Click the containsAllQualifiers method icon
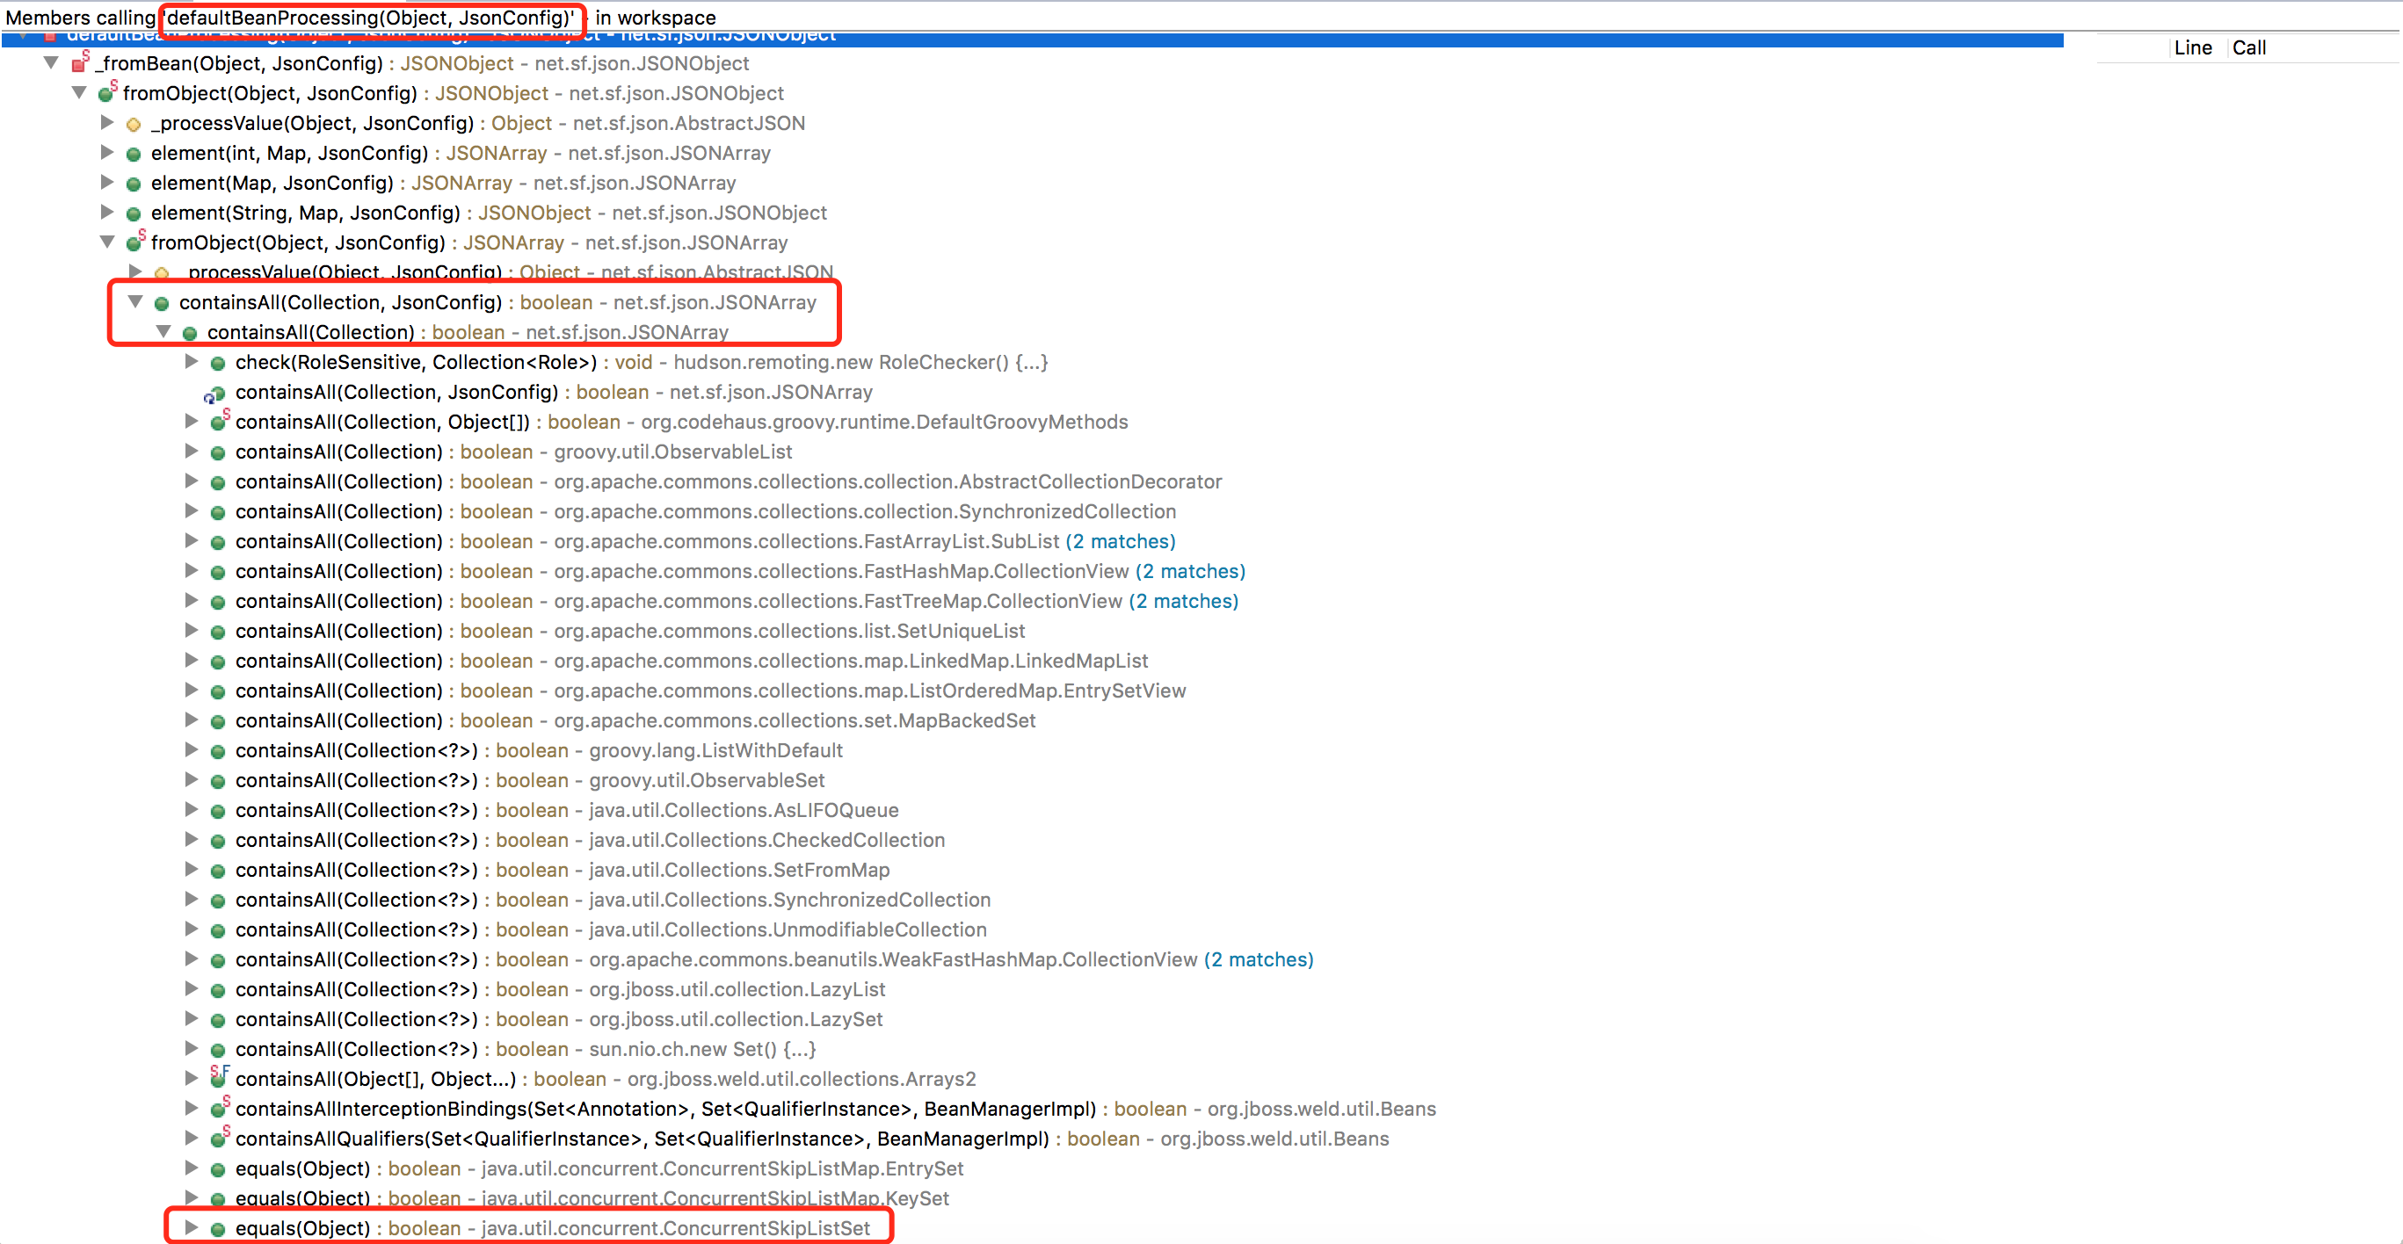The image size is (2403, 1244). coord(220,1138)
